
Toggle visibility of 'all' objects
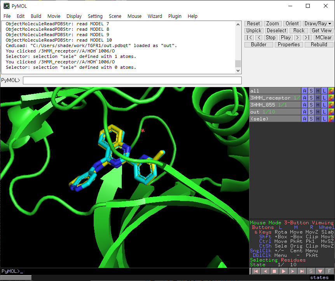(275, 91)
